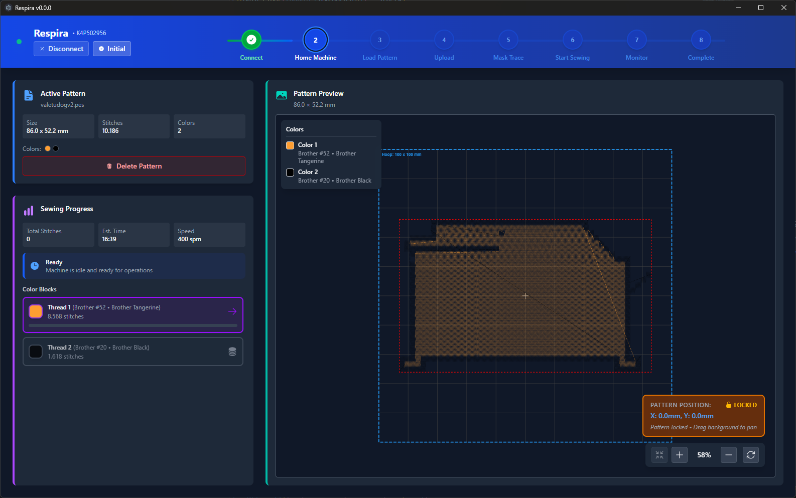Click the reset view refresh icon
Image resolution: width=796 pixels, height=498 pixels.
(x=751, y=455)
